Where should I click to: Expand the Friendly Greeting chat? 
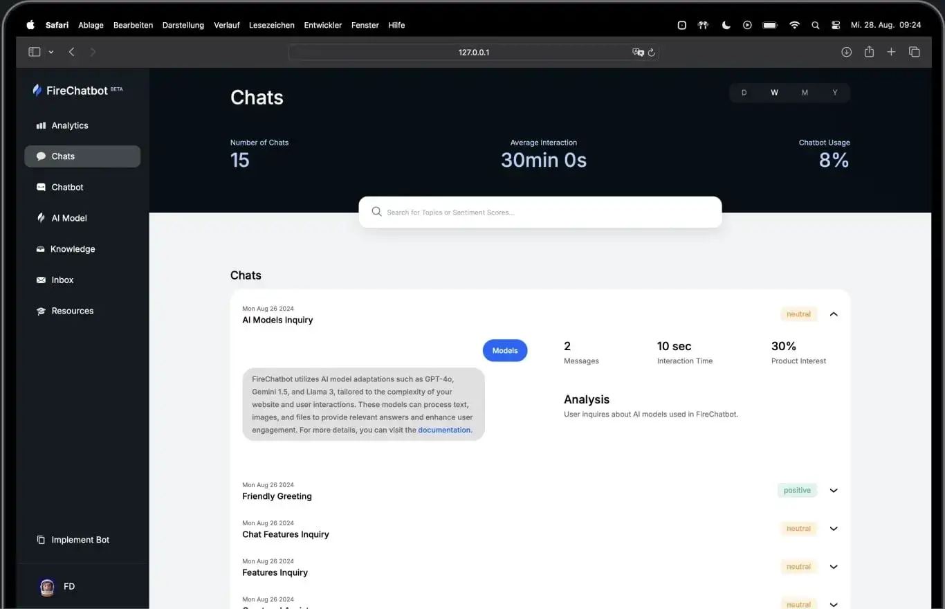834,491
